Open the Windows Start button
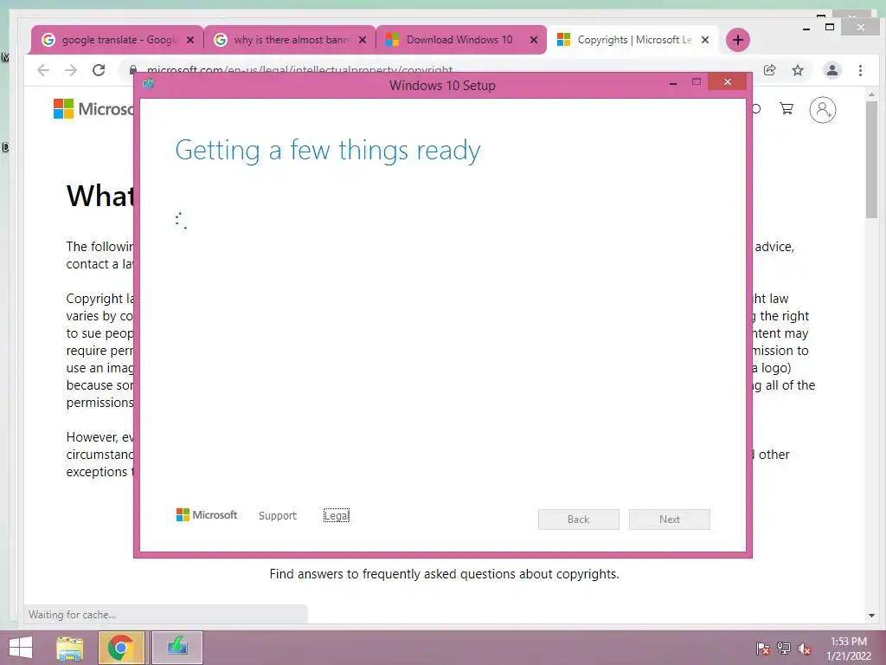Viewport: 886px width, 665px height. (21, 648)
